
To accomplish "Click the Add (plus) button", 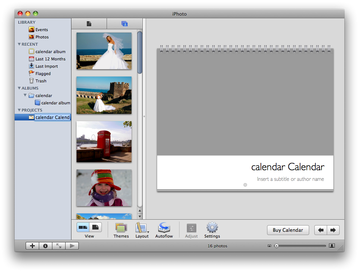I will [32, 246].
